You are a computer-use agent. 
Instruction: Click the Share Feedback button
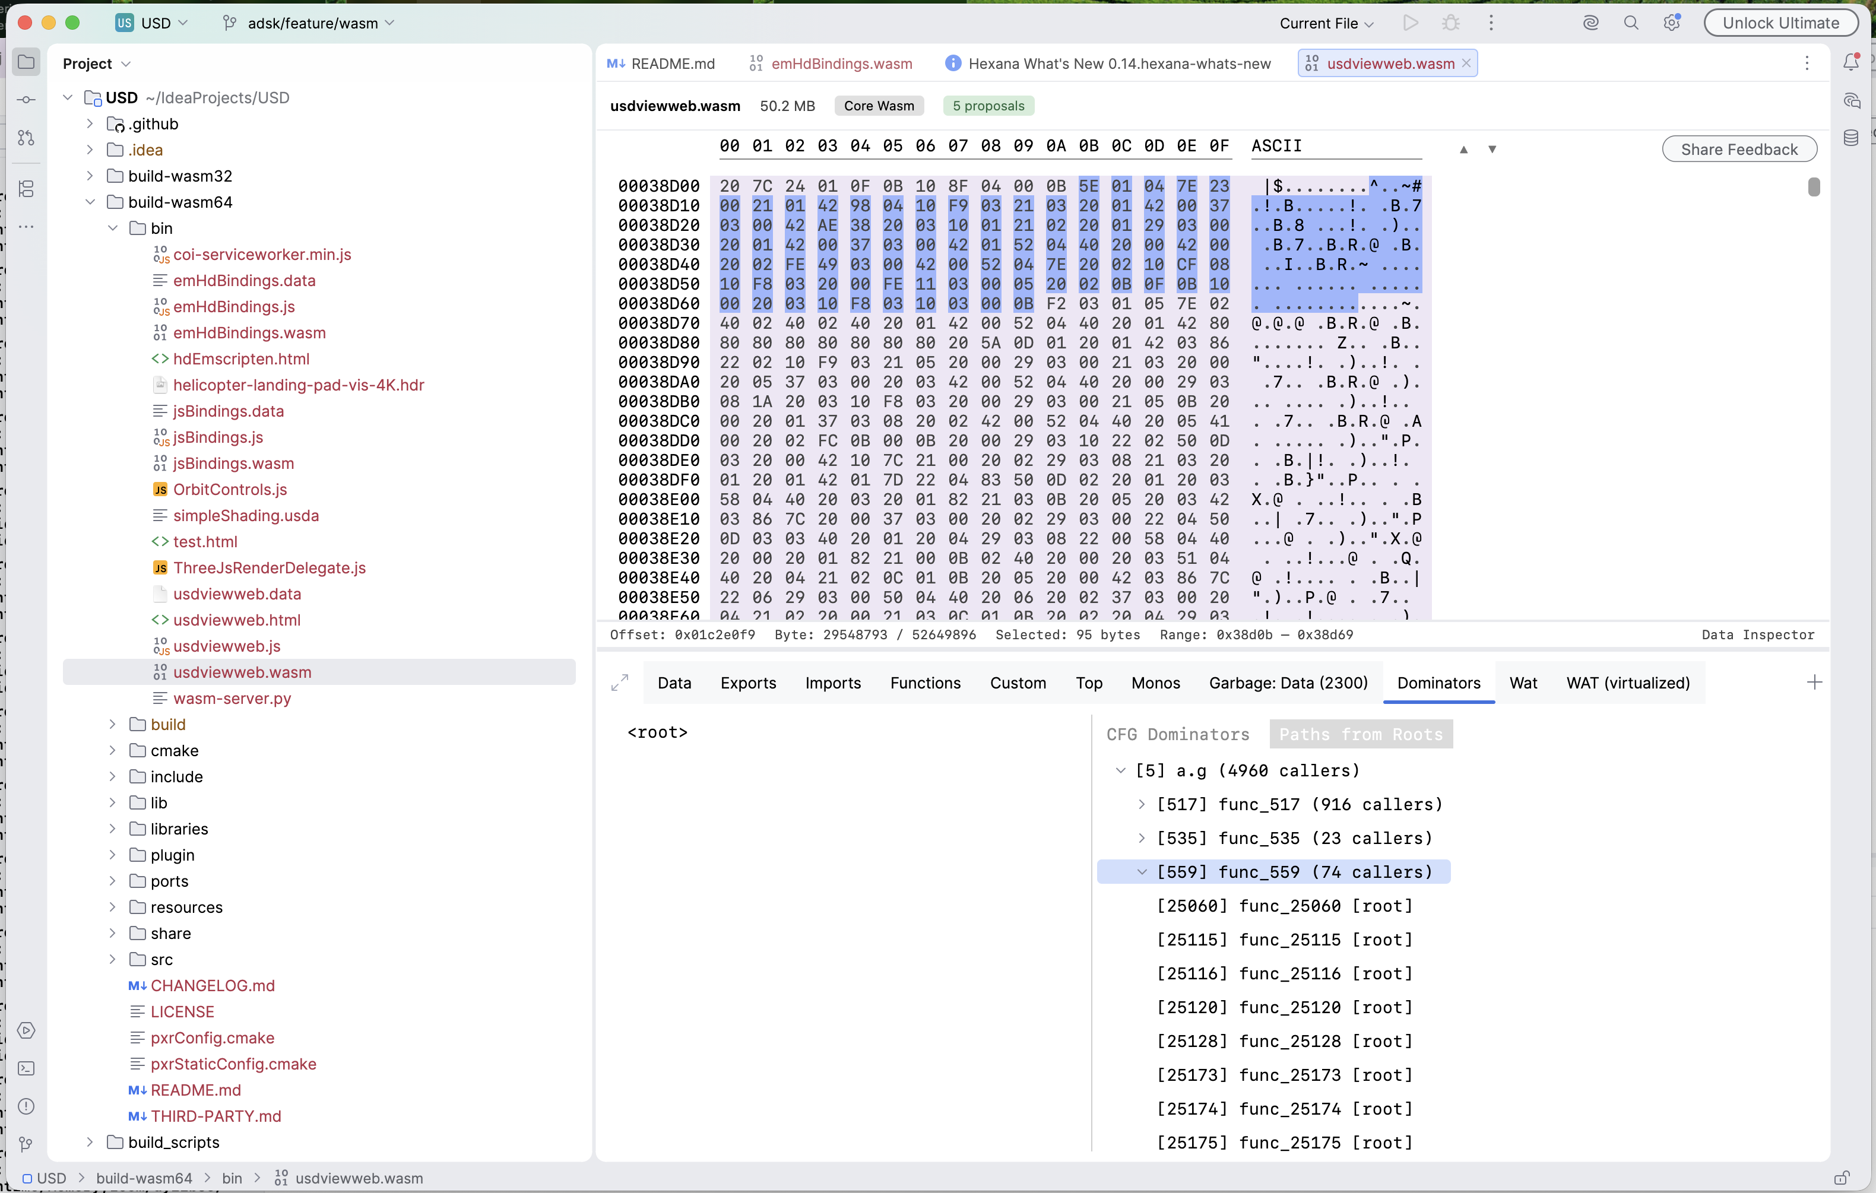pos(1739,149)
